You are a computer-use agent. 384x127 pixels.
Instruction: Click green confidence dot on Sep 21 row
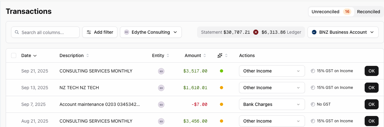(222, 71)
